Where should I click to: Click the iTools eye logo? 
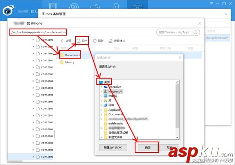pyautogui.click(x=8, y=10)
